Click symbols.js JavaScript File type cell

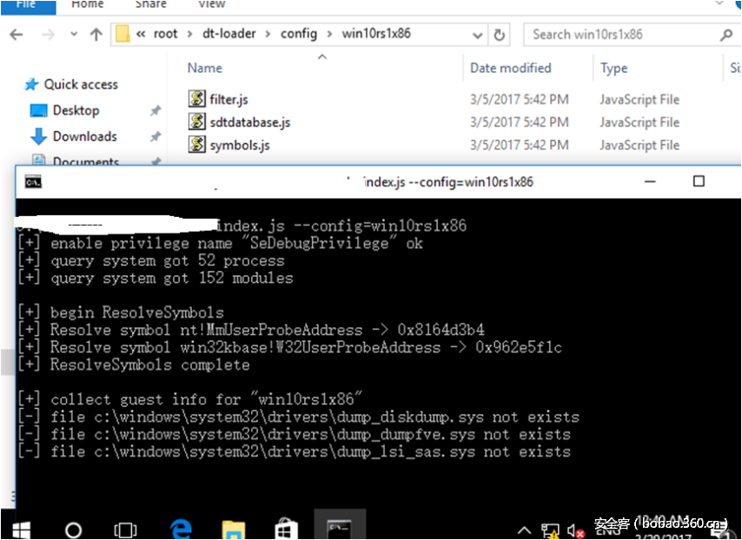639,145
